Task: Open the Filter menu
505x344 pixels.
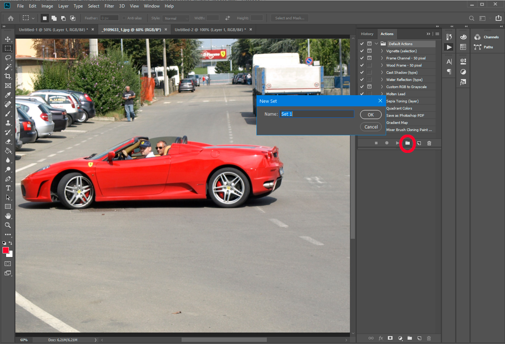Action: click(109, 6)
